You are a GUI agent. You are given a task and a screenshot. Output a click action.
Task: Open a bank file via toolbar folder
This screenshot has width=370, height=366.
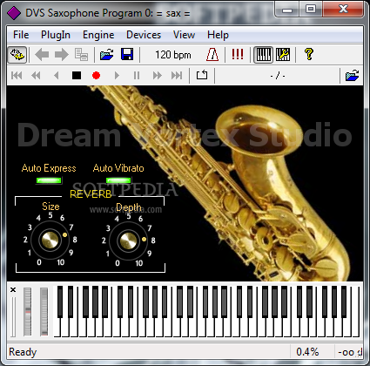(x=106, y=55)
